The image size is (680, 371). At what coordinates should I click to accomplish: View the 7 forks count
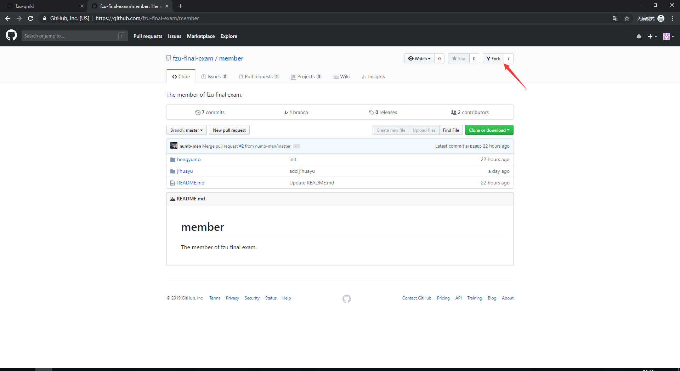[509, 58]
